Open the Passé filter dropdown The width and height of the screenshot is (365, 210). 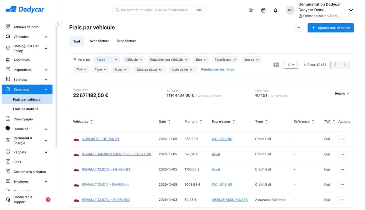click(107, 60)
